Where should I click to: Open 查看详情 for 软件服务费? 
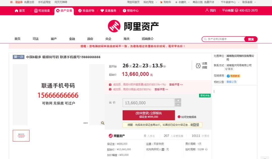click(x=176, y=84)
